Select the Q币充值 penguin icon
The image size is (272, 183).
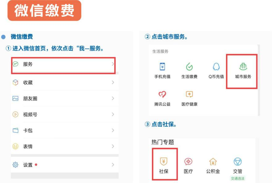[x=216, y=67]
